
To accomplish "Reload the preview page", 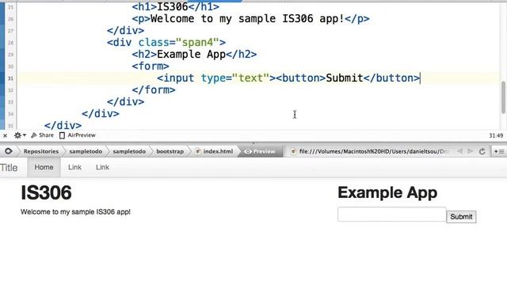I will pyautogui.click(x=482, y=151).
